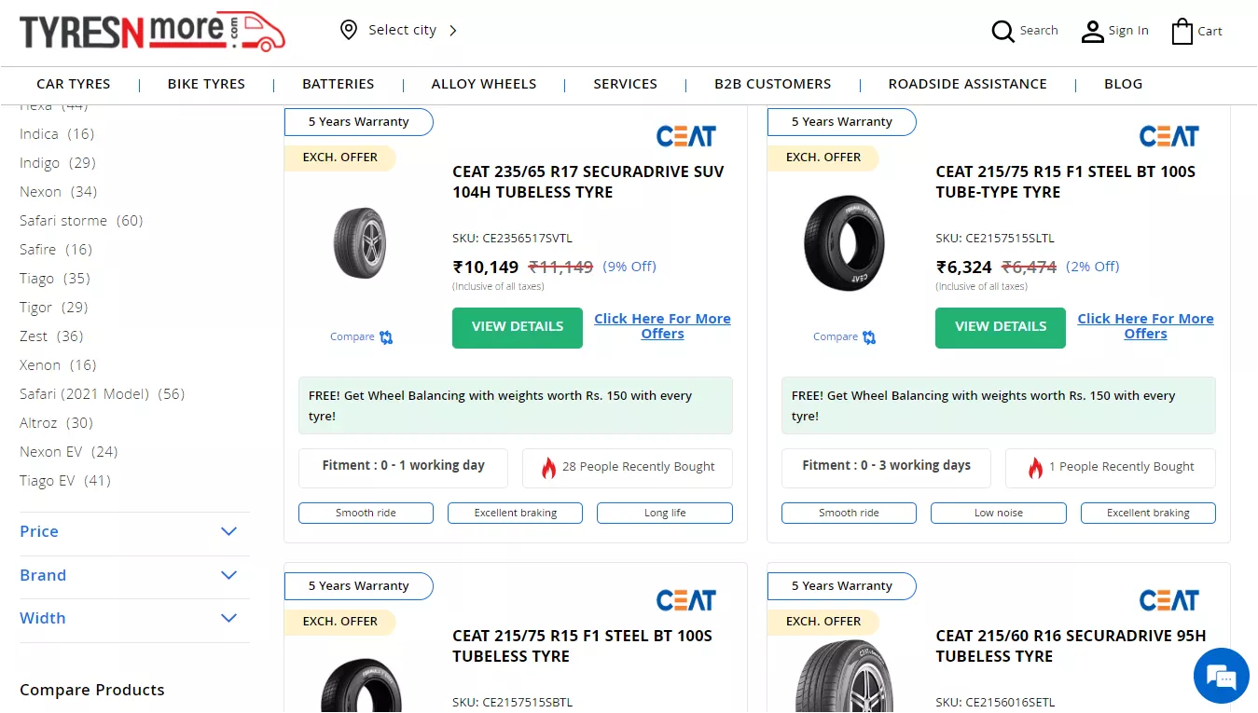Open the Sign In user icon

coord(1092,32)
